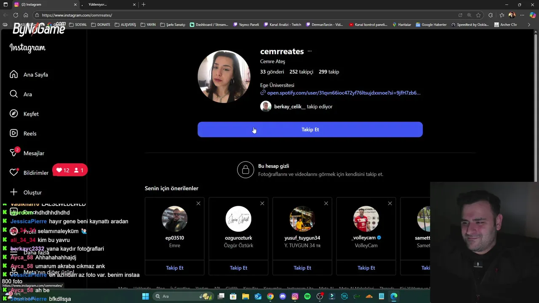Click the browser address bar URL
The image size is (539, 303).
(x=77, y=15)
